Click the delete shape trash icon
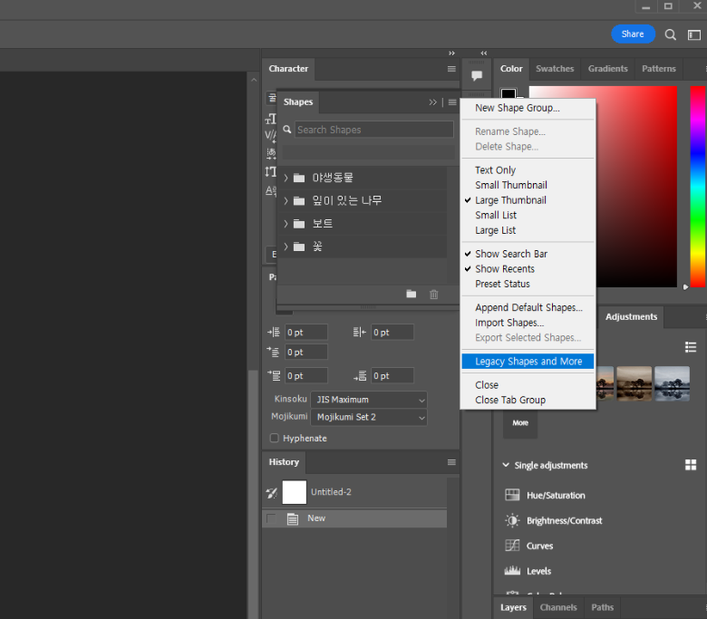707x619 pixels. pyautogui.click(x=434, y=295)
